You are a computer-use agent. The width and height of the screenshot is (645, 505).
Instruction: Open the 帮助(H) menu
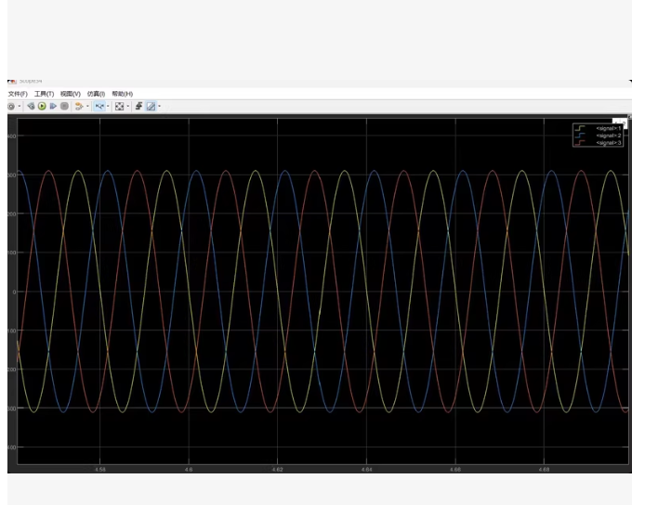(x=123, y=94)
